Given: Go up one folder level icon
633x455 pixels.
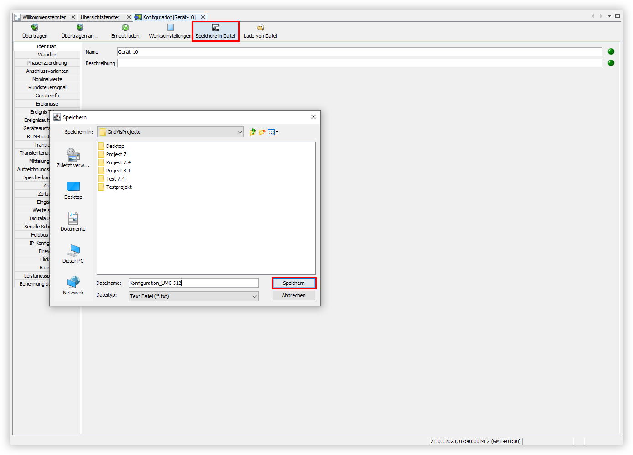Looking at the screenshot, I should coord(252,132).
